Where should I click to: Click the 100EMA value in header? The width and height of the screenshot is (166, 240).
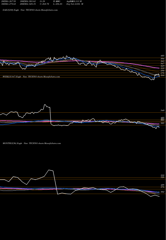click(28, 1)
